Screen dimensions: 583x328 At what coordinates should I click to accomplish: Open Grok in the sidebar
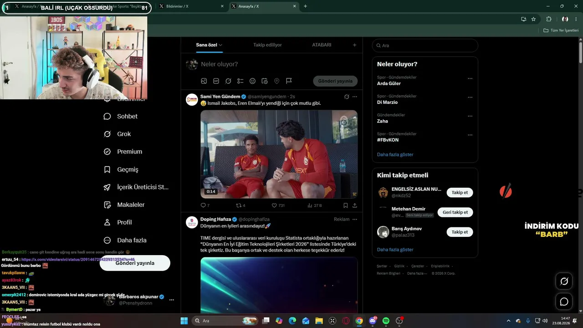tap(118, 134)
